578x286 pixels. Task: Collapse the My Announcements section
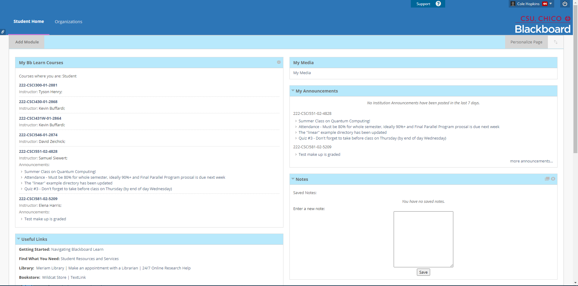point(292,90)
